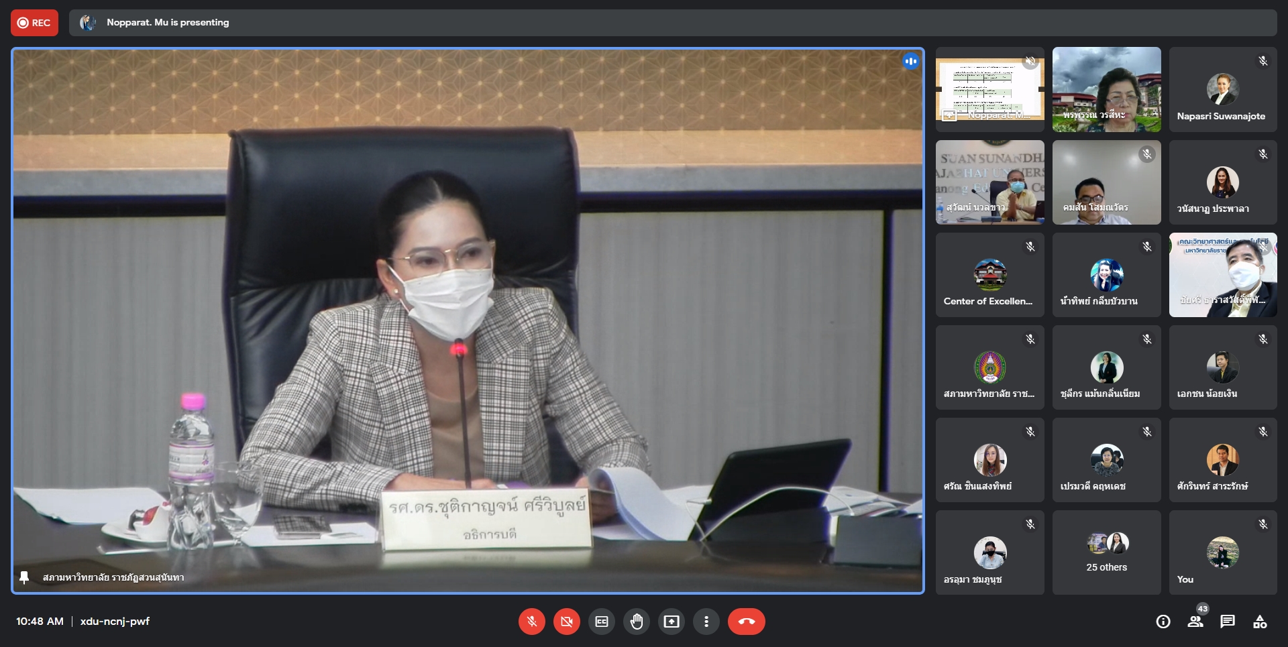The height and width of the screenshot is (647, 1288).
Task: Turn on the camera
Action: [x=566, y=622]
